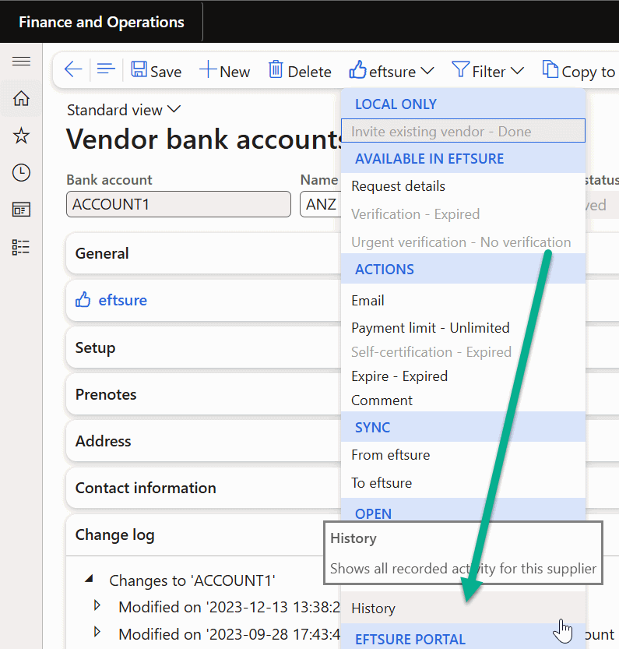Go to the Home icon in sidebar
The width and height of the screenshot is (619, 649).
21,98
